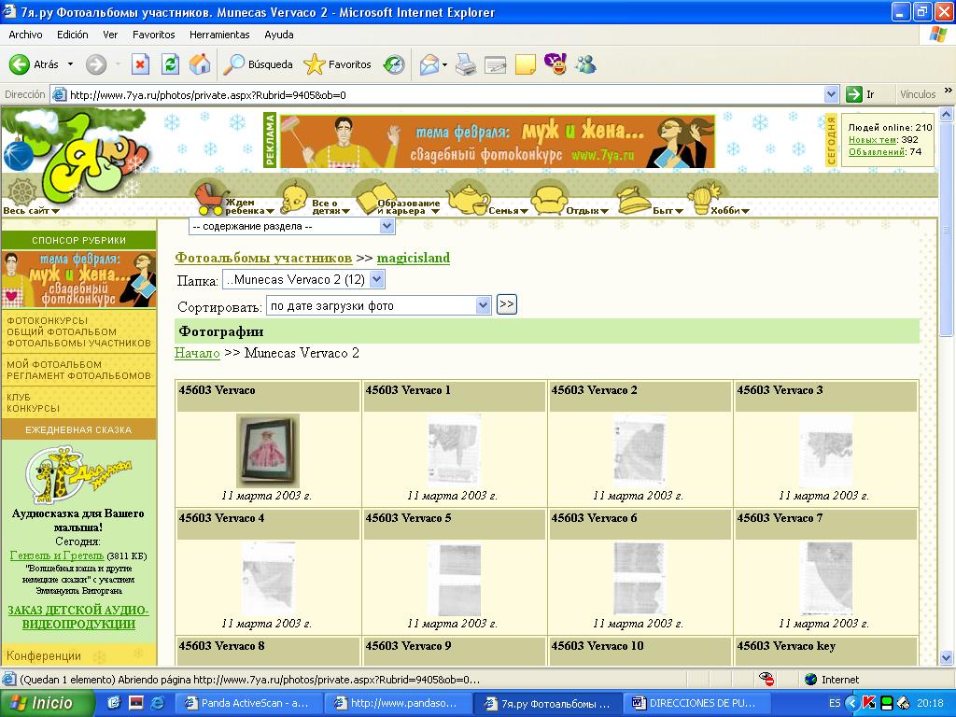This screenshot has width=956, height=717.
Task: Click the >> sort apply button
Action: (507, 303)
